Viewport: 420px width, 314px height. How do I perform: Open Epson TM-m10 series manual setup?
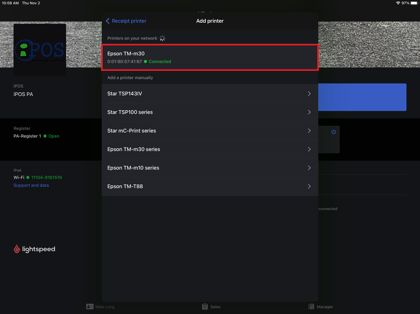point(210,168)
